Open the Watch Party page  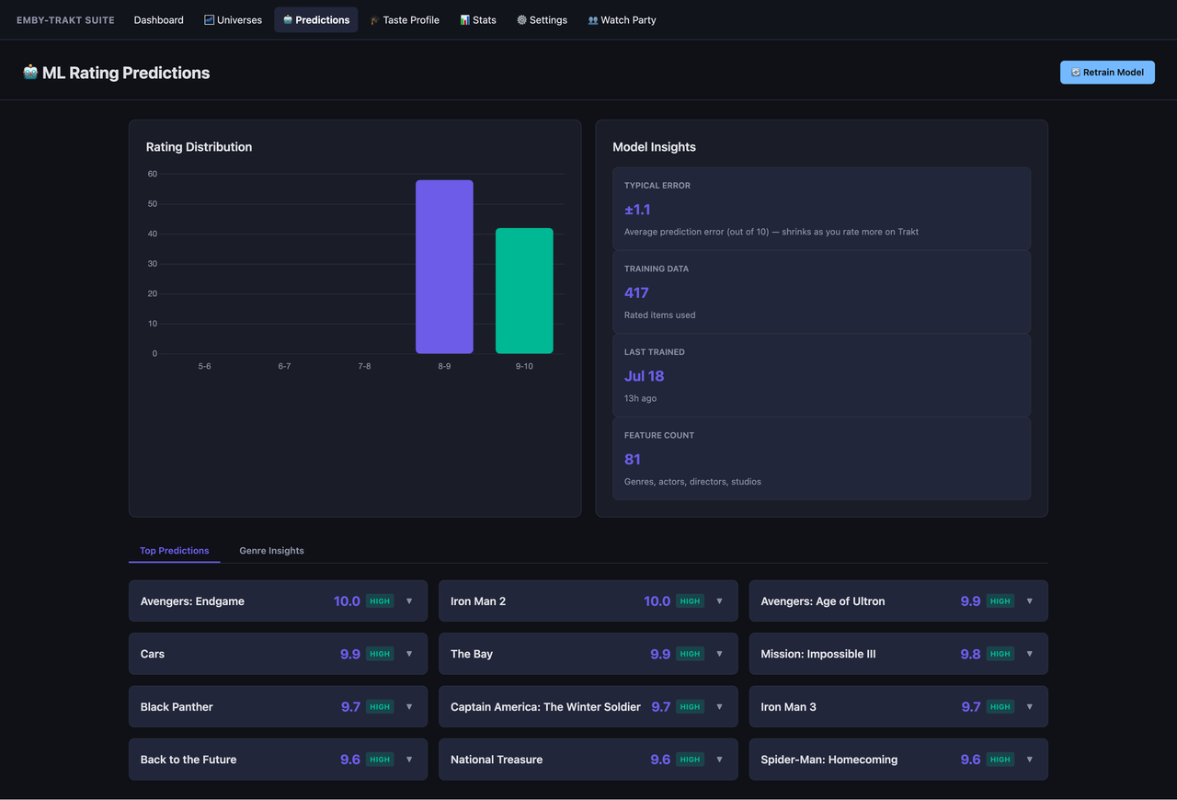coord(622,19)
